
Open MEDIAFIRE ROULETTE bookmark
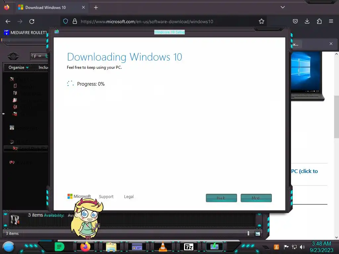pyautogui.click(x=25, y=32)
